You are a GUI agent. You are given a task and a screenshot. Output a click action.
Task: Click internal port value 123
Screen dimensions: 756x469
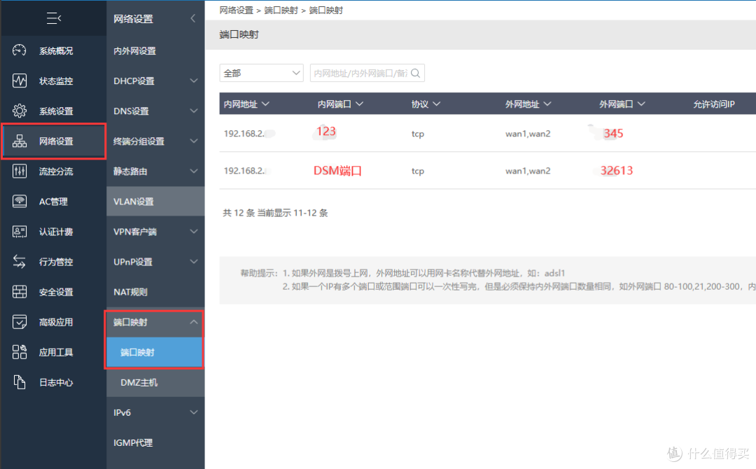pos(326,131)
